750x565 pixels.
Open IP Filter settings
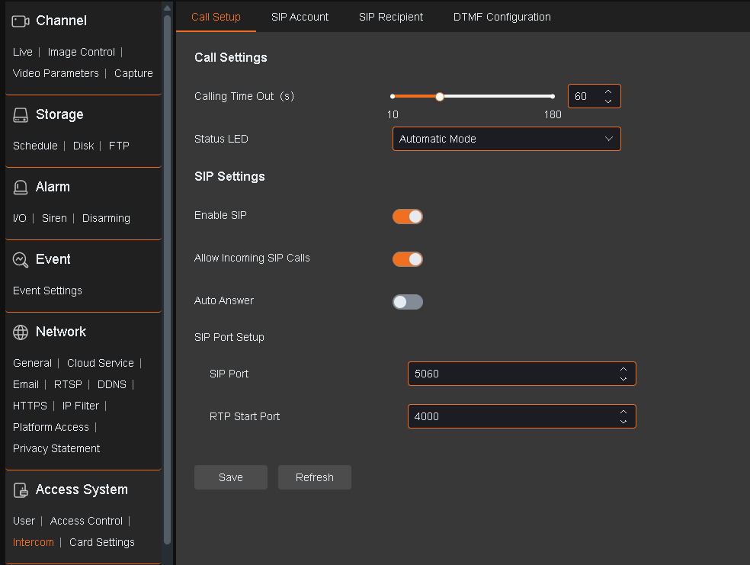[x=80, y=406]
